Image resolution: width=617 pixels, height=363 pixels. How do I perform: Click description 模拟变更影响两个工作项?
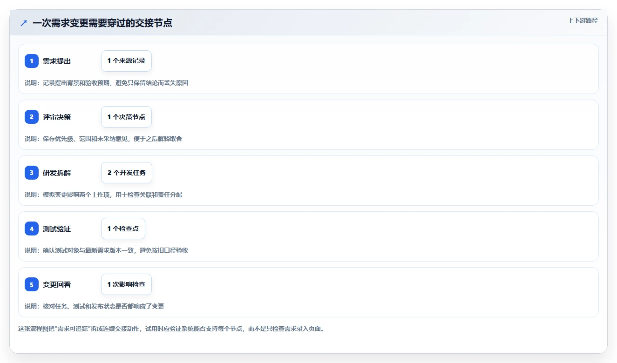pyautogui.click(x=103, y=195)
